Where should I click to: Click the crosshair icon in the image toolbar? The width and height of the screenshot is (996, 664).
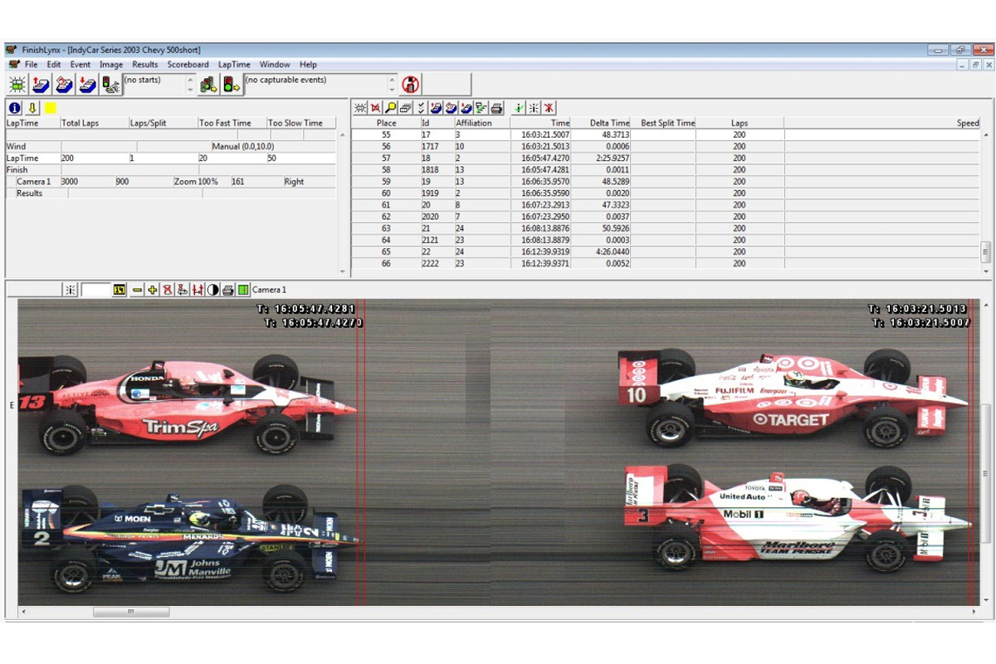coord(71,290)
